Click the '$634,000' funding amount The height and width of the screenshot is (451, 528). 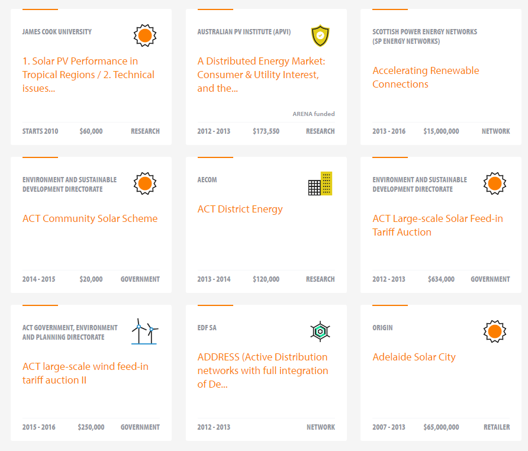[441, 279]
